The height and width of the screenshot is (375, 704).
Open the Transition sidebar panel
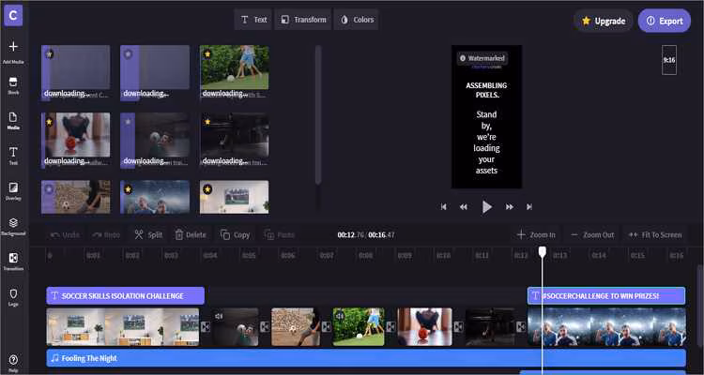[13, 261]
